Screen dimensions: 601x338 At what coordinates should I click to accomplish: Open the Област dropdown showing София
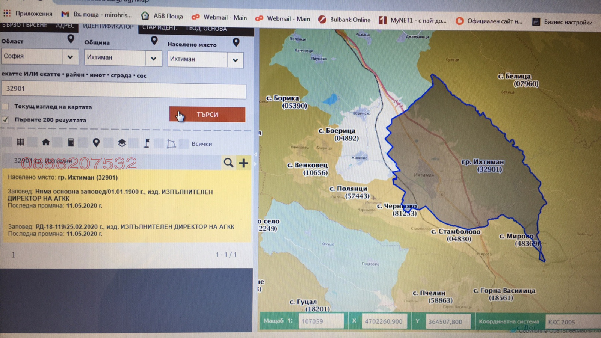(39, 56)
